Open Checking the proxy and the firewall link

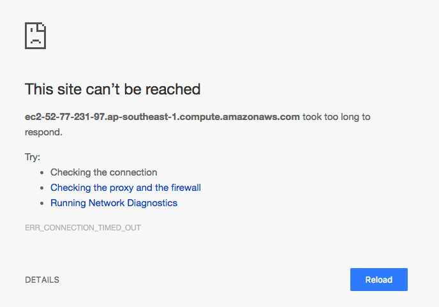point(126,188)
